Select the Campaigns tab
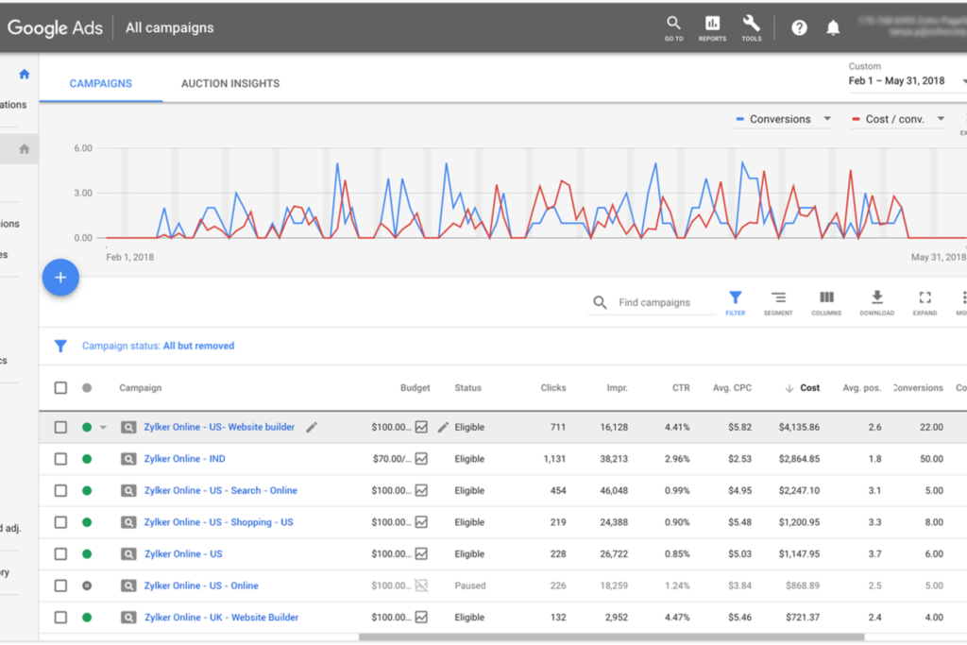Viewport: 967px width, 645px height. pyautogui.click(x=100, y=83)
